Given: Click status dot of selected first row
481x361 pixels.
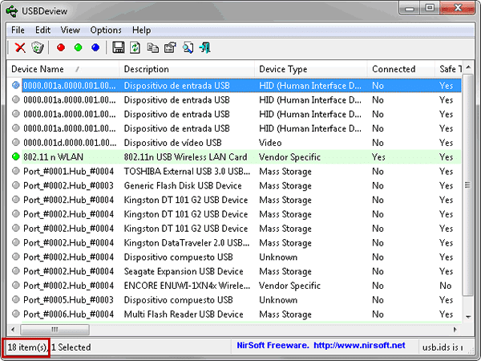Looking at the screenshot, I should (16, 85).
